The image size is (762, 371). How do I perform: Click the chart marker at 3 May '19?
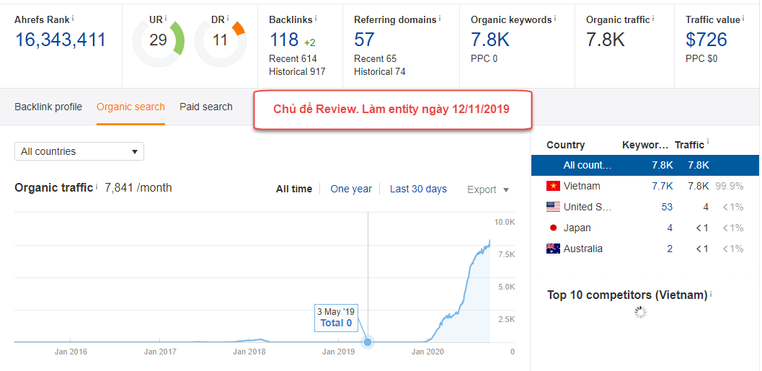pos(368,342)
